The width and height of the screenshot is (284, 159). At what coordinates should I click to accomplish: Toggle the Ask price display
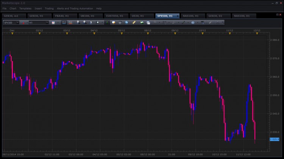click(70, 23)
